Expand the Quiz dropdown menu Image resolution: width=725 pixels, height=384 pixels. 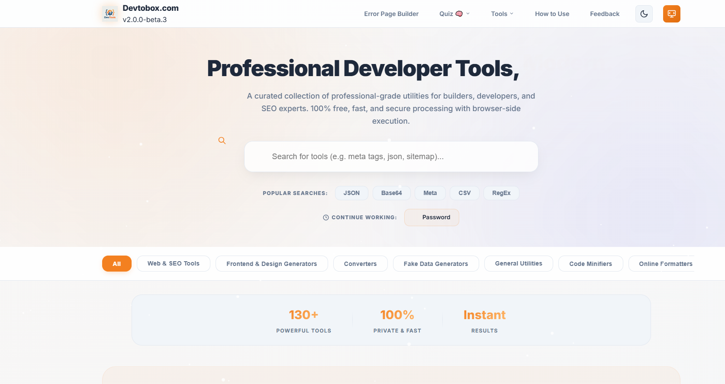click(454, 14)
